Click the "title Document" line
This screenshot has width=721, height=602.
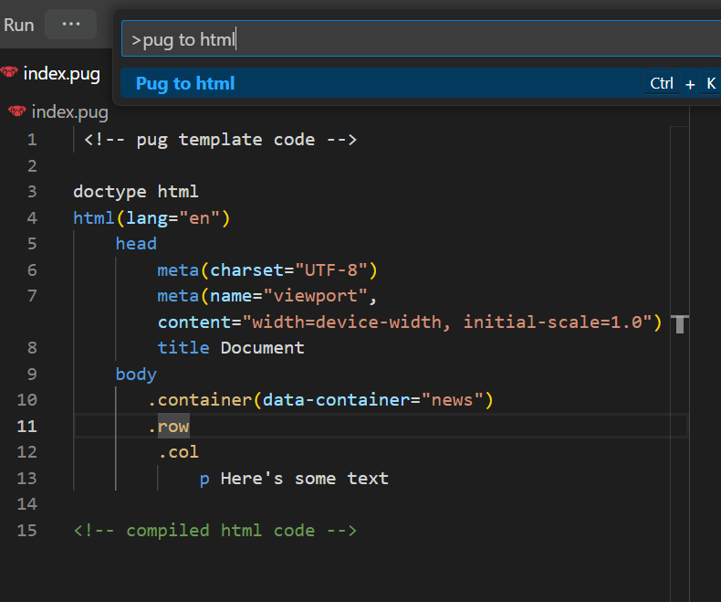230,348
